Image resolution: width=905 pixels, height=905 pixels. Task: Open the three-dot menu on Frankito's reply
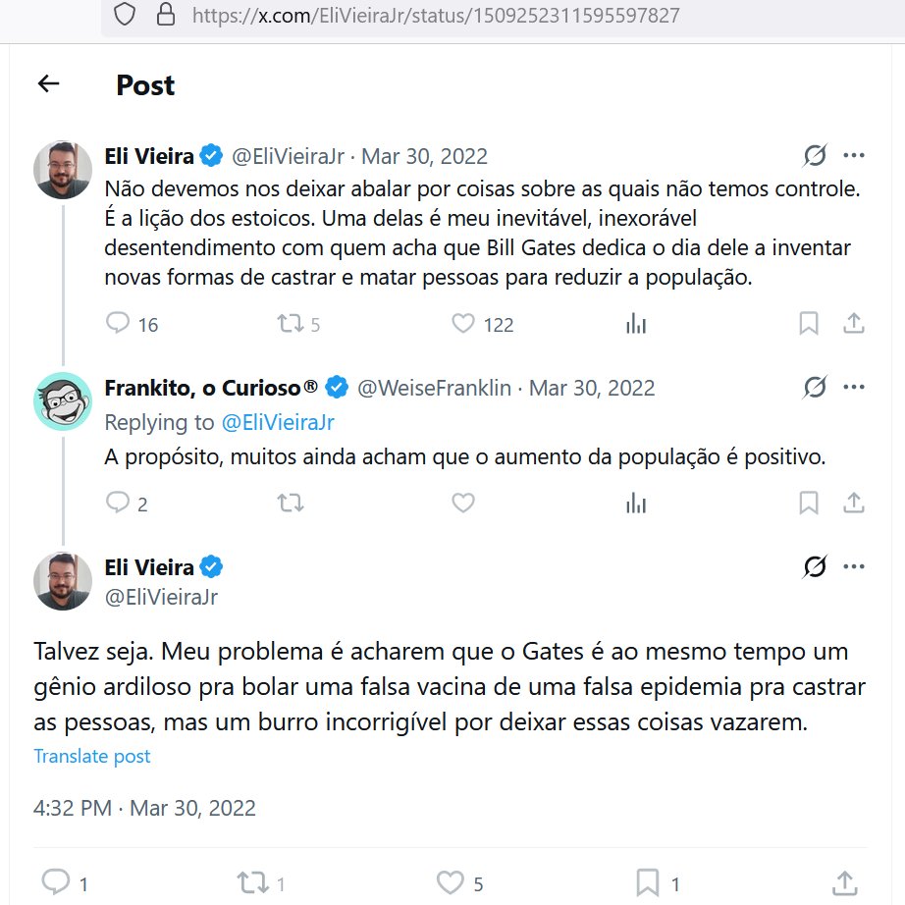[854, 387]
